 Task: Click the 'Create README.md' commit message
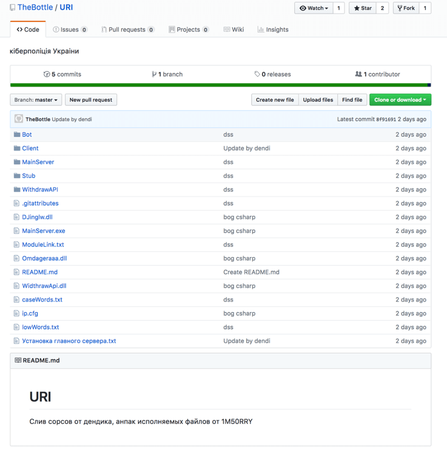(x=251, y=272)
